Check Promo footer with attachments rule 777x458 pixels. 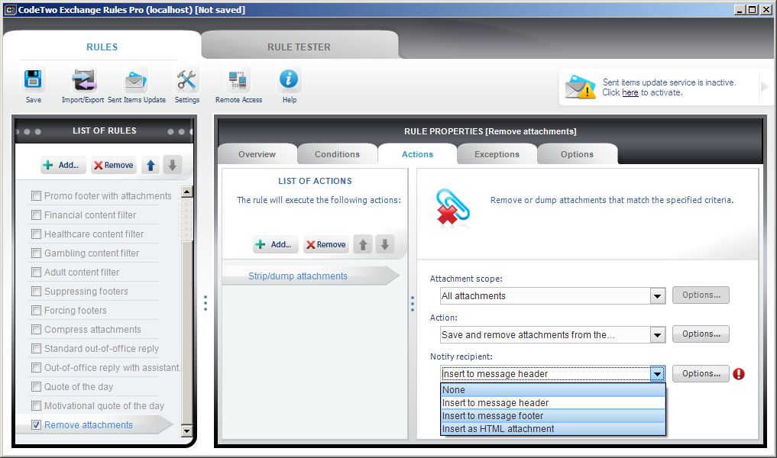(36, 196)
